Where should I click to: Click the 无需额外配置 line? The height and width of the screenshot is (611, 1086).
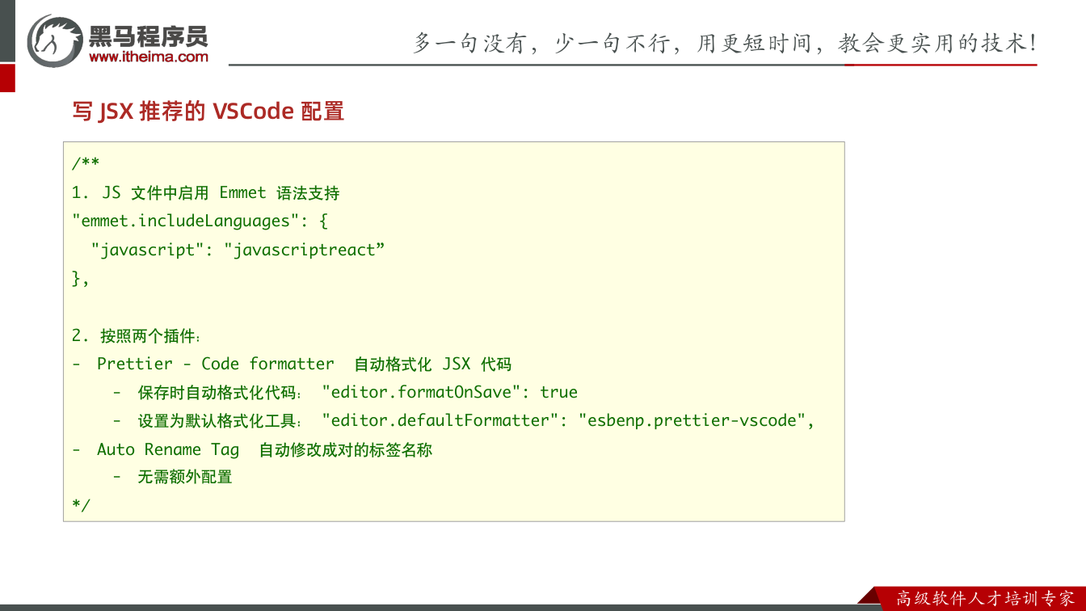coord(173,477)
